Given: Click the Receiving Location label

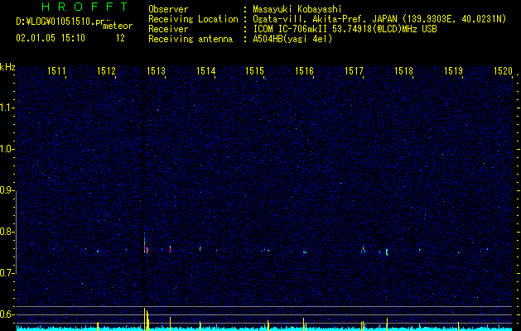Looking at the screenshot, I should 193,19.
